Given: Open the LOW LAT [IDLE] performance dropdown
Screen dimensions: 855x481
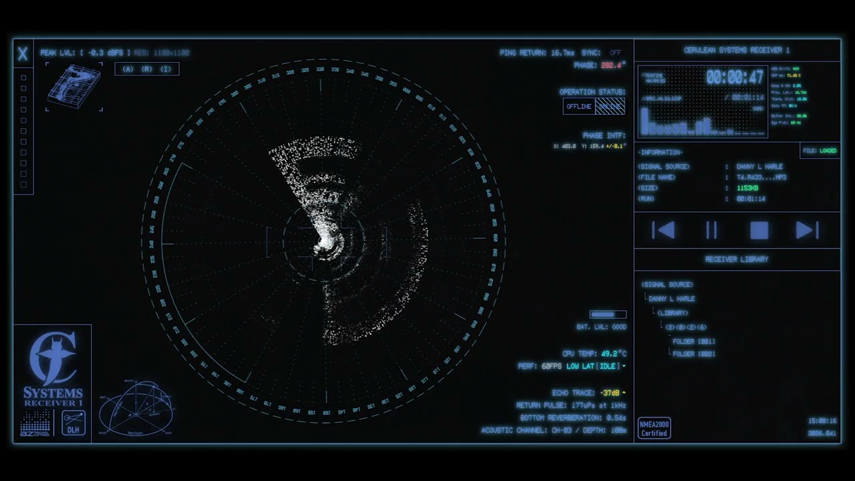Looking at the screenshot, I should [596, 366].
